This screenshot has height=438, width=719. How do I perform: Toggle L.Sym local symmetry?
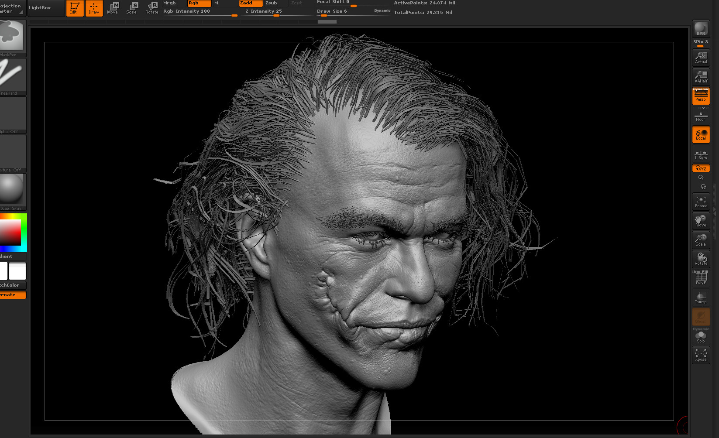pos(701,154)
